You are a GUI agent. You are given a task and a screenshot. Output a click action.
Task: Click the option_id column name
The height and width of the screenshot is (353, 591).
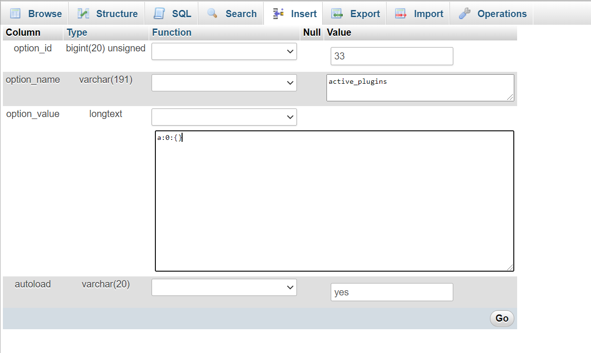pos(33,48)
